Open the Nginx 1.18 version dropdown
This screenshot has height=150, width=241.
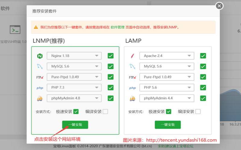(74, 56)
